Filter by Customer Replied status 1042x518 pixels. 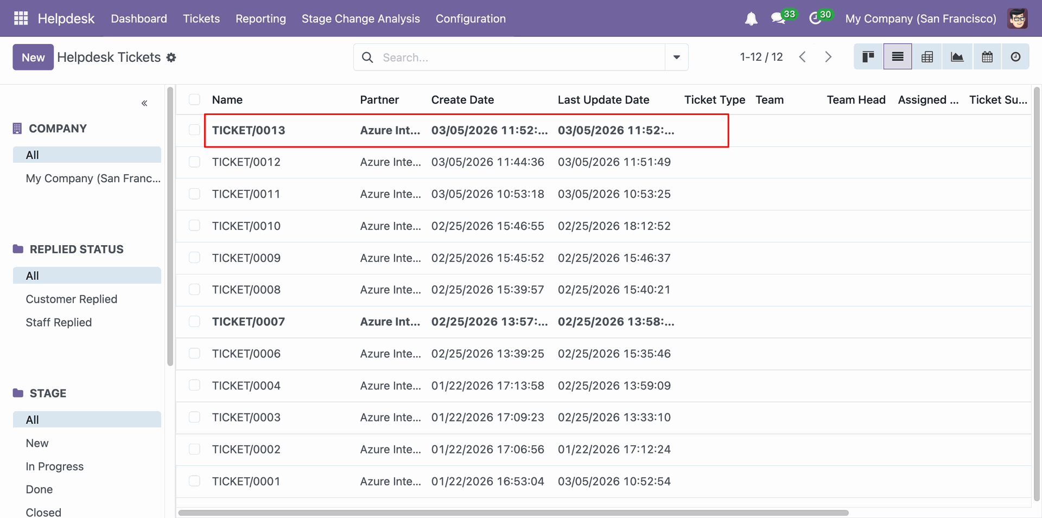[71, 299]
